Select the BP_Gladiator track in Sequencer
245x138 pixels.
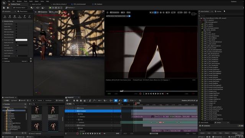[93, 111]
